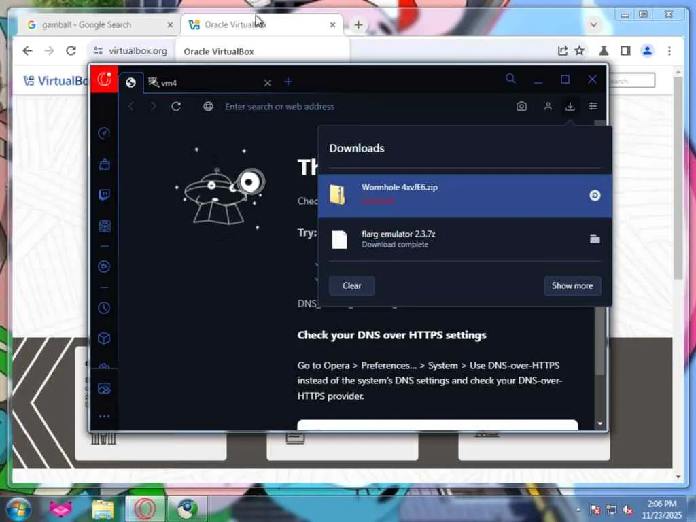Open the Opera GX main menu logo
This screenshot has width=696, height=522.
[x=104, y=80]
